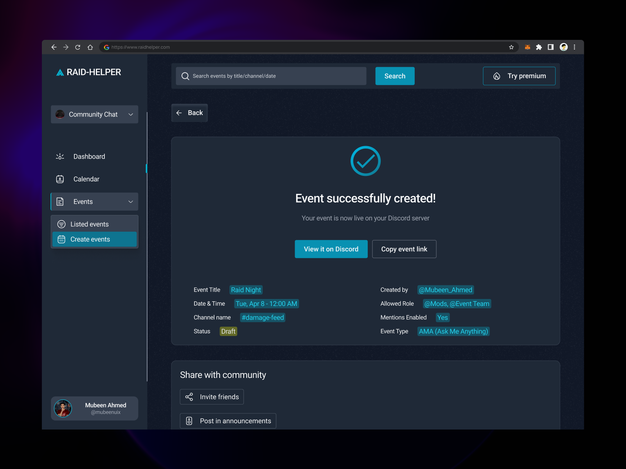Click the Draft status badge

click(x=228, y=331)
